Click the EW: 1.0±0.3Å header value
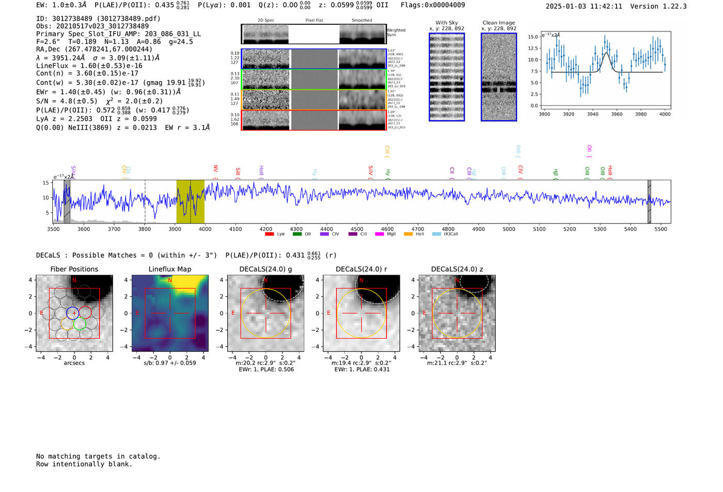 [x=61, y=5]
